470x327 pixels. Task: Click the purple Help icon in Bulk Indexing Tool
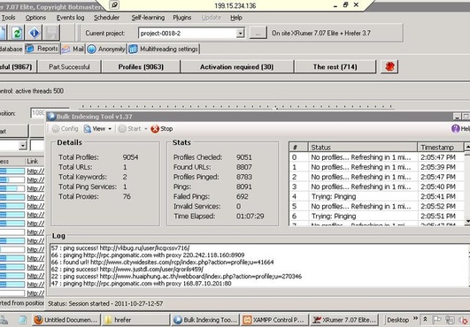[x=456, y=129]
